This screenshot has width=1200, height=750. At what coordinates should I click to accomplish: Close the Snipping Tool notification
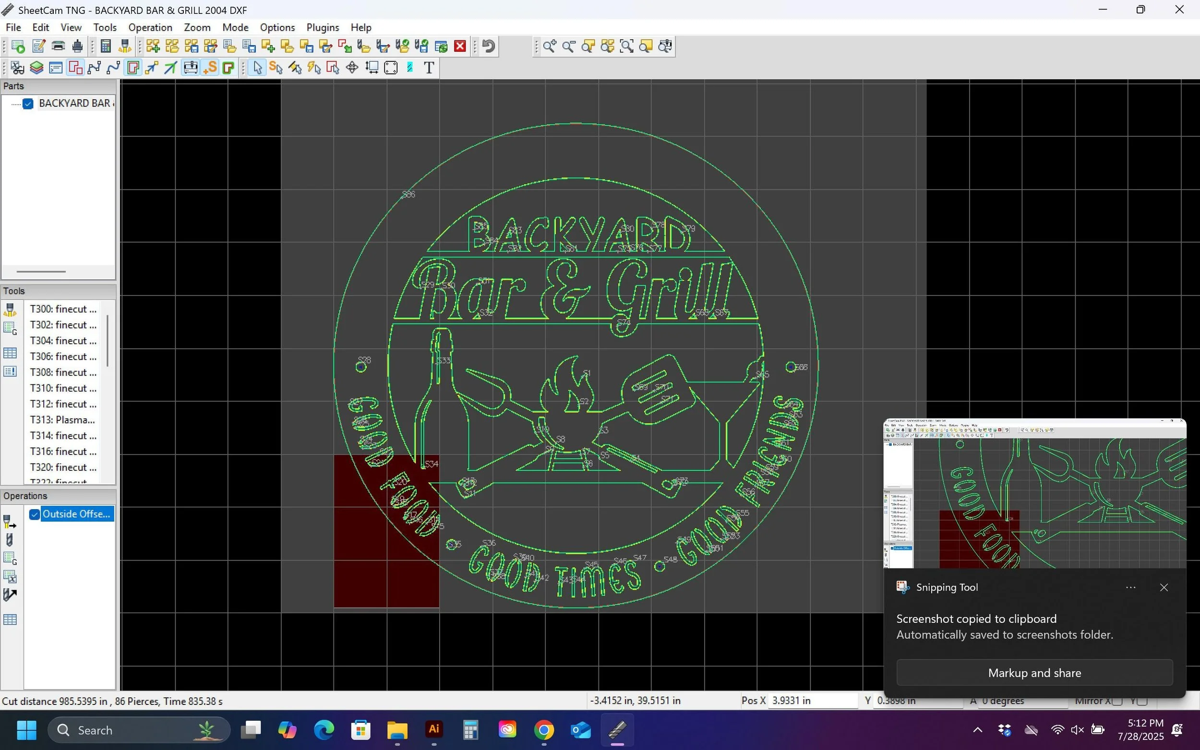click(1164, 587)
